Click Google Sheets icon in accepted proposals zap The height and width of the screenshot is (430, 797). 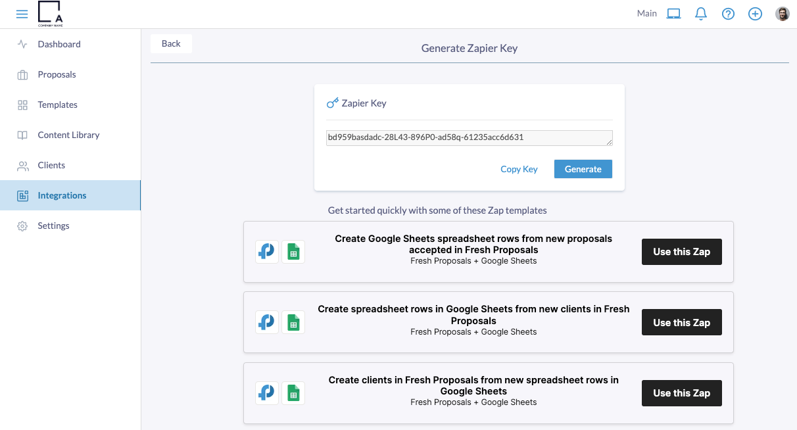click(293, 252)
